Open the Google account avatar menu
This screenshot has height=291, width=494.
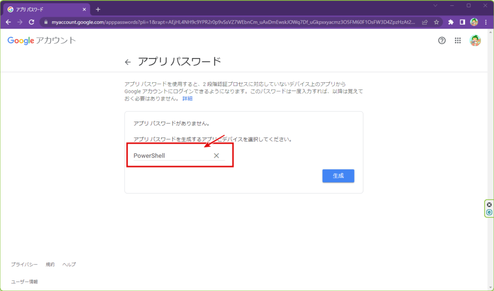(x=475, y=40)
